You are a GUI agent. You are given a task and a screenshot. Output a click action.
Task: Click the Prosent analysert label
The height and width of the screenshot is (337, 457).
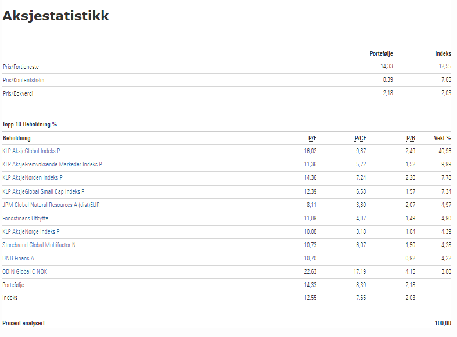pyautogui.click(x=24, y=323)
